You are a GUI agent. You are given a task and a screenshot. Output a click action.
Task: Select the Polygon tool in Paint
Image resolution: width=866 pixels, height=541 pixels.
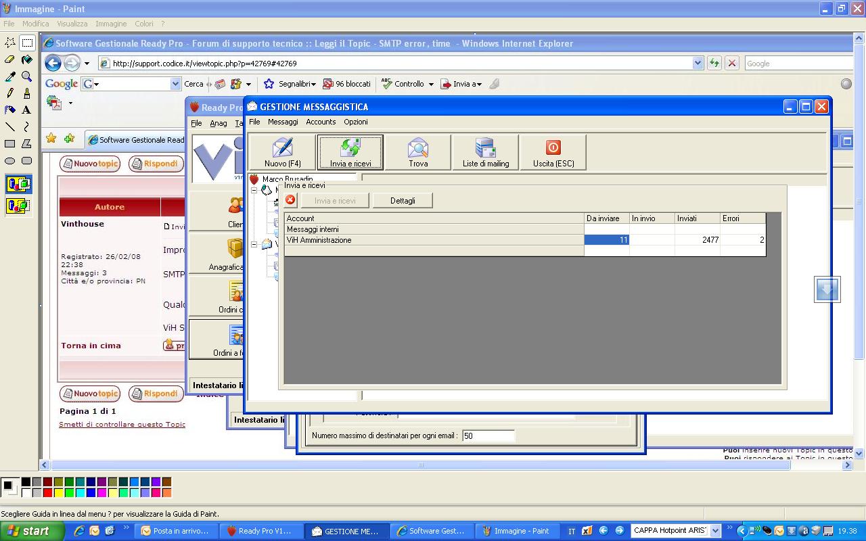27,143
